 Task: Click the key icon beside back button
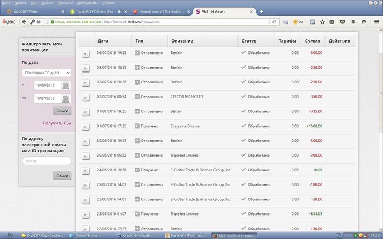click(x=32, y=22)
